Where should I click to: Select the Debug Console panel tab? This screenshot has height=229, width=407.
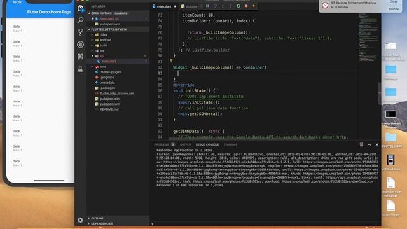[x=207, y=144]
